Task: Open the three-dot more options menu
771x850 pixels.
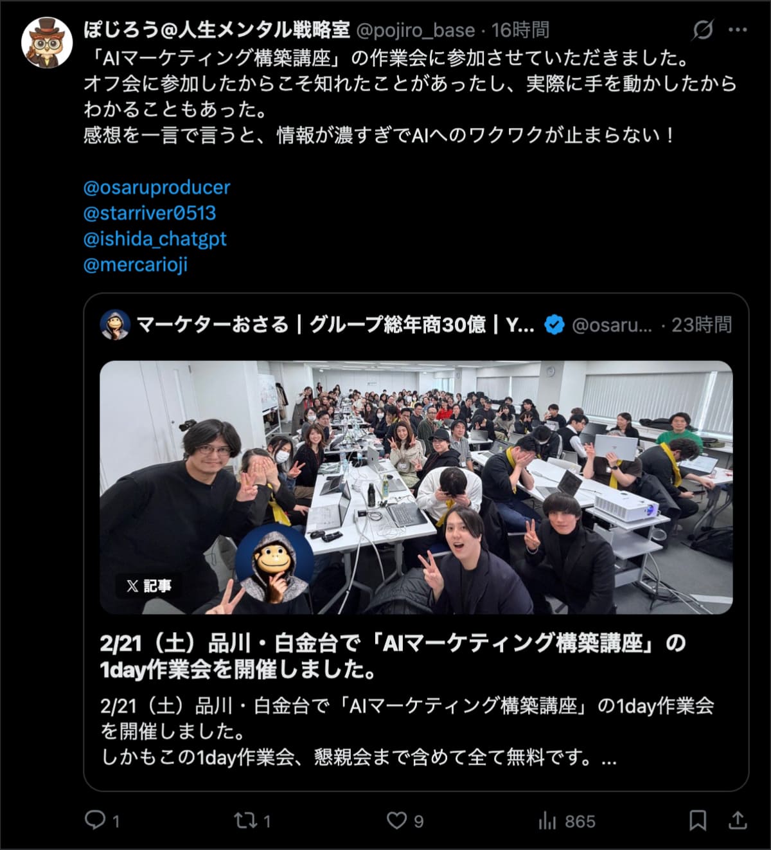Action: 738,30
